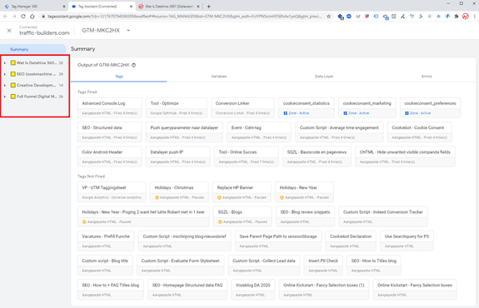Open the Cookiebot Declaration tag

coord(351,241)
